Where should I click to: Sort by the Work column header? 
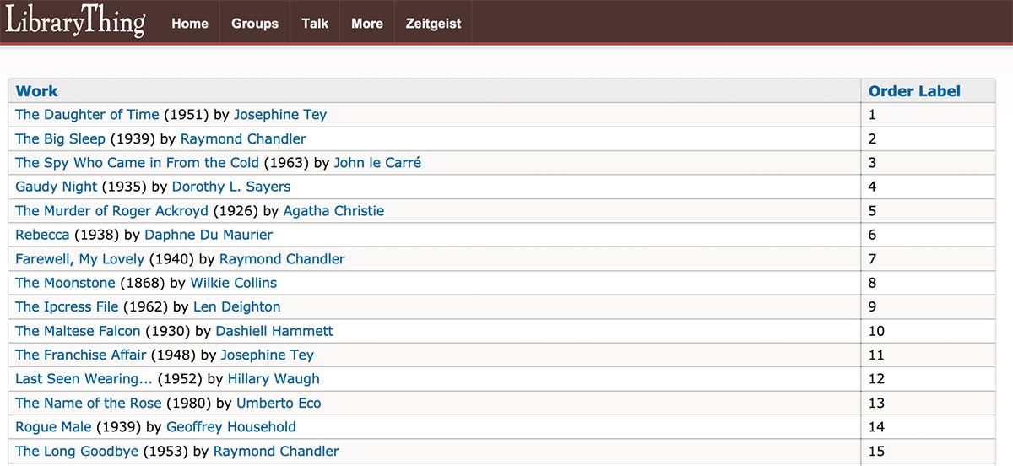pos(37,91)
